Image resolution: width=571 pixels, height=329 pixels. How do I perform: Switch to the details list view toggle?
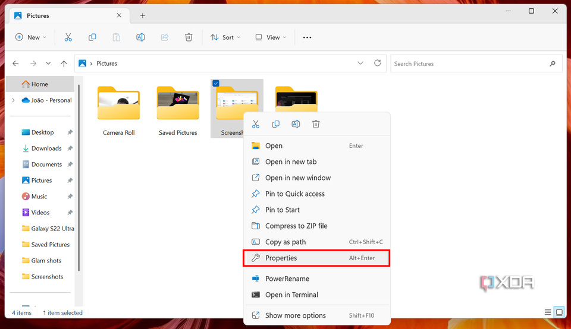click(547, 312)
